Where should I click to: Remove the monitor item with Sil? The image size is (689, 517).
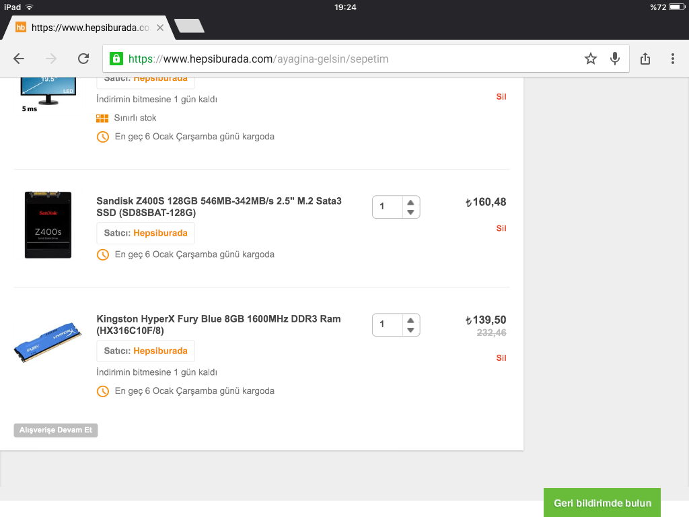(501, 97)
